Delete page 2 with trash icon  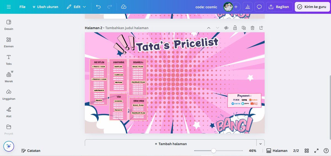252,28
